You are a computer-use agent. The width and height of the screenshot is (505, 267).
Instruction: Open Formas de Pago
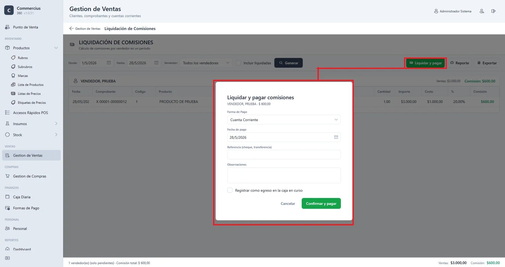26,208
